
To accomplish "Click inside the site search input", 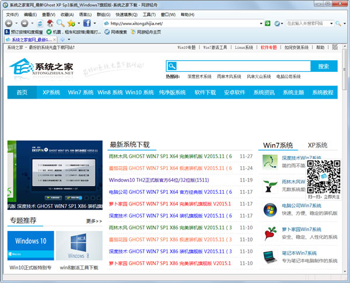I will tap(243, 66).
